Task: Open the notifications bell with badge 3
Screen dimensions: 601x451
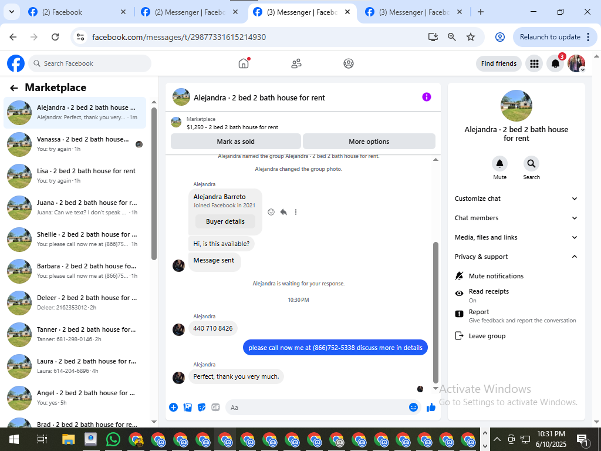Action: tap(555, 63)
